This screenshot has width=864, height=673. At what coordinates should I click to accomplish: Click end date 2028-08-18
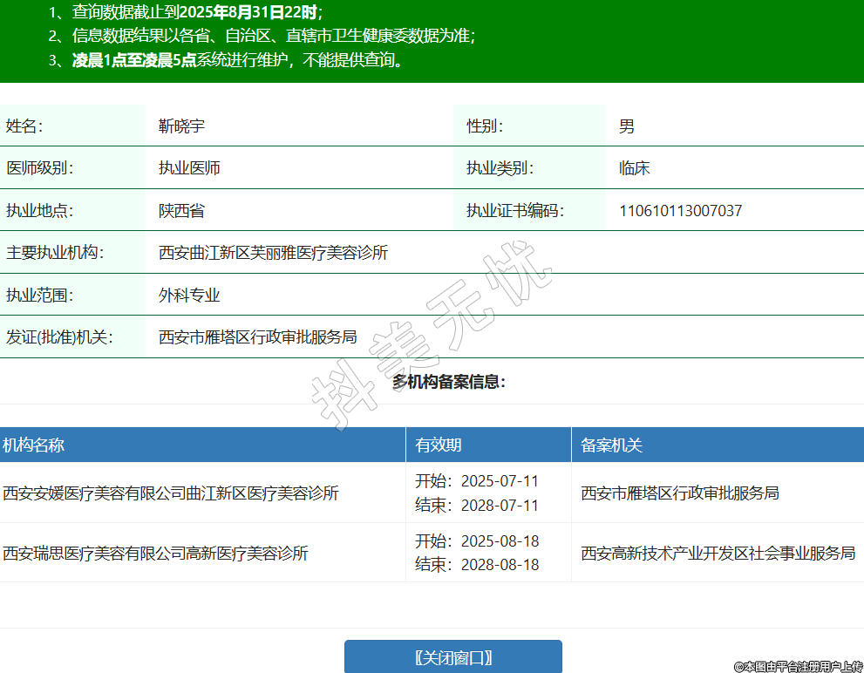(500, 565)
